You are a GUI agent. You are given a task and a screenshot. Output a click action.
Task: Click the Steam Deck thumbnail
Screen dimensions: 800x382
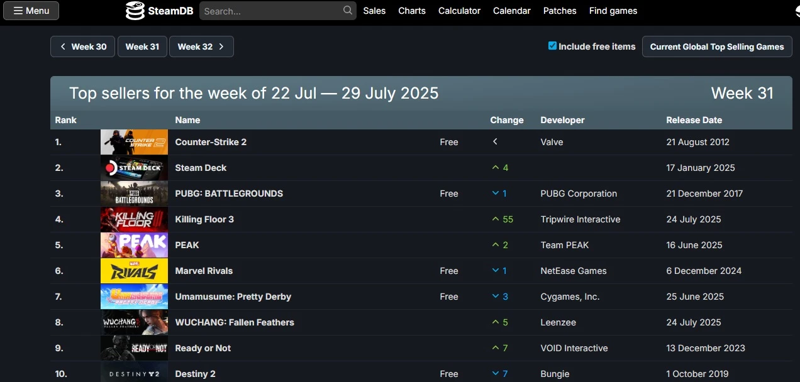[134, 168]
